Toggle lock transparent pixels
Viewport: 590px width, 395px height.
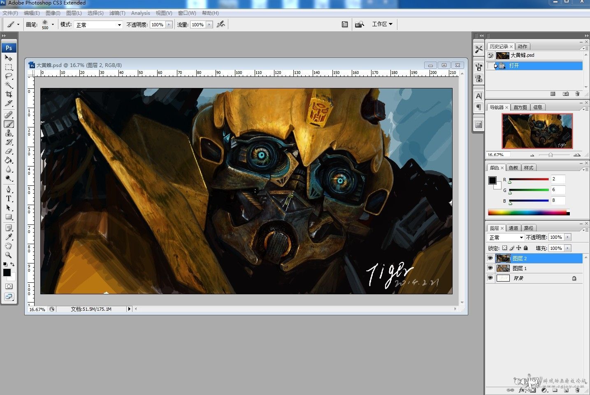pyautogui.click(x=505, y=248)
